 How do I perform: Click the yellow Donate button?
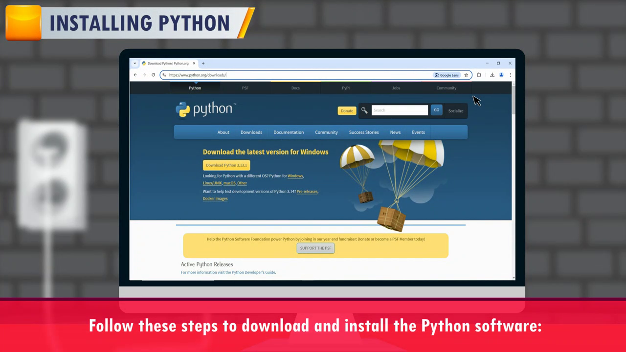coord(347,110)
